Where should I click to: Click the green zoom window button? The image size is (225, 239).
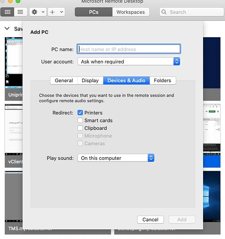click(18, 1)
